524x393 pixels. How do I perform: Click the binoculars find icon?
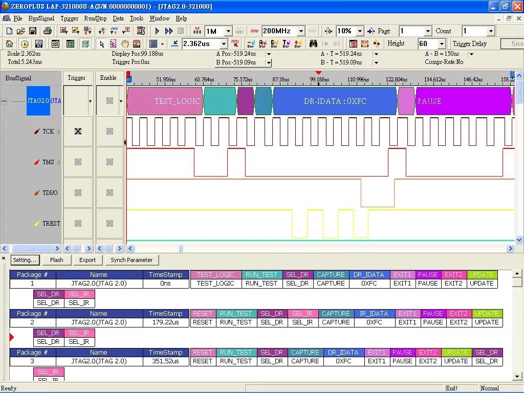pyautogui.click(x=313, y=44)
